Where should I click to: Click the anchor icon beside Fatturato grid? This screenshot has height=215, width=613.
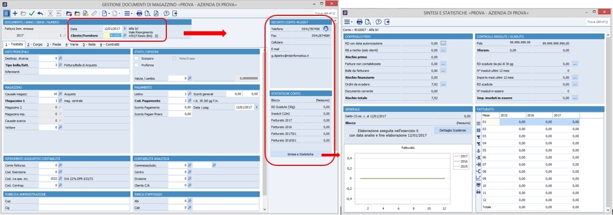click(478, 151)
